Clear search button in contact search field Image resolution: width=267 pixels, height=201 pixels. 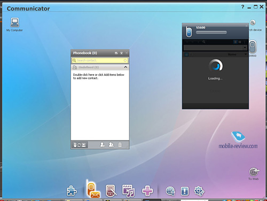click(125, 60)
